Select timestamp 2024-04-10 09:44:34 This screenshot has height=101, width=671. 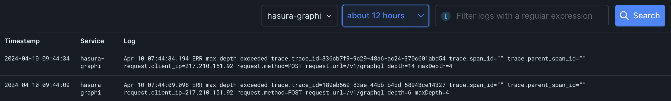pos(37,59)
